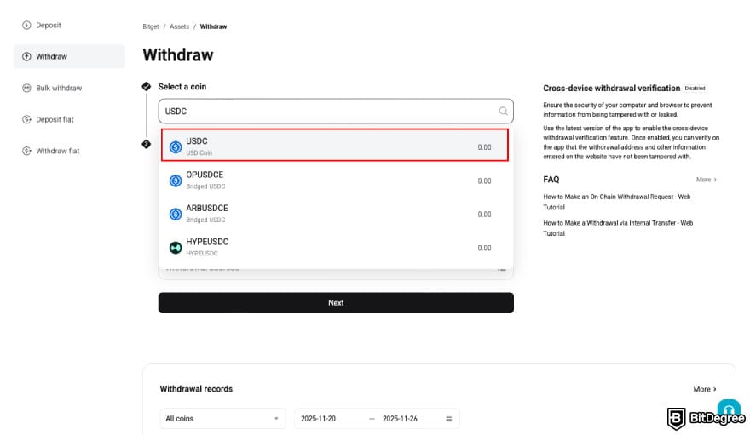The image size is (750, 435).
Task: Click the ARBUSDCE coin logo icon
Action: (x=176, y=214)
